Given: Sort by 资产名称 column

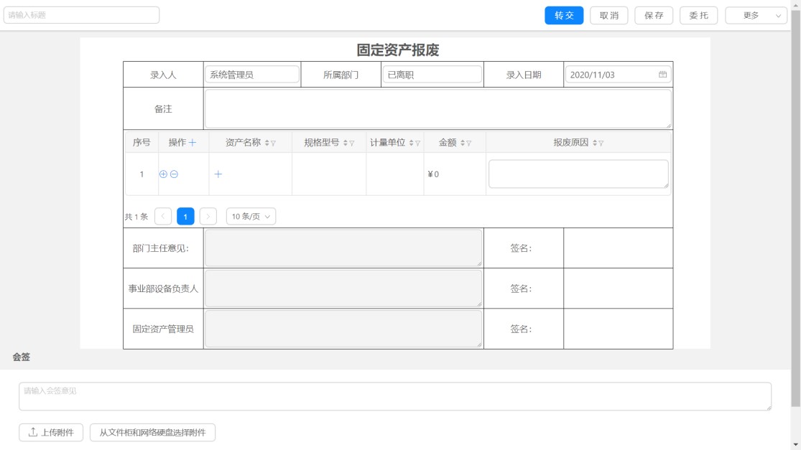Looking at the screenshot, I should point(267,143).
